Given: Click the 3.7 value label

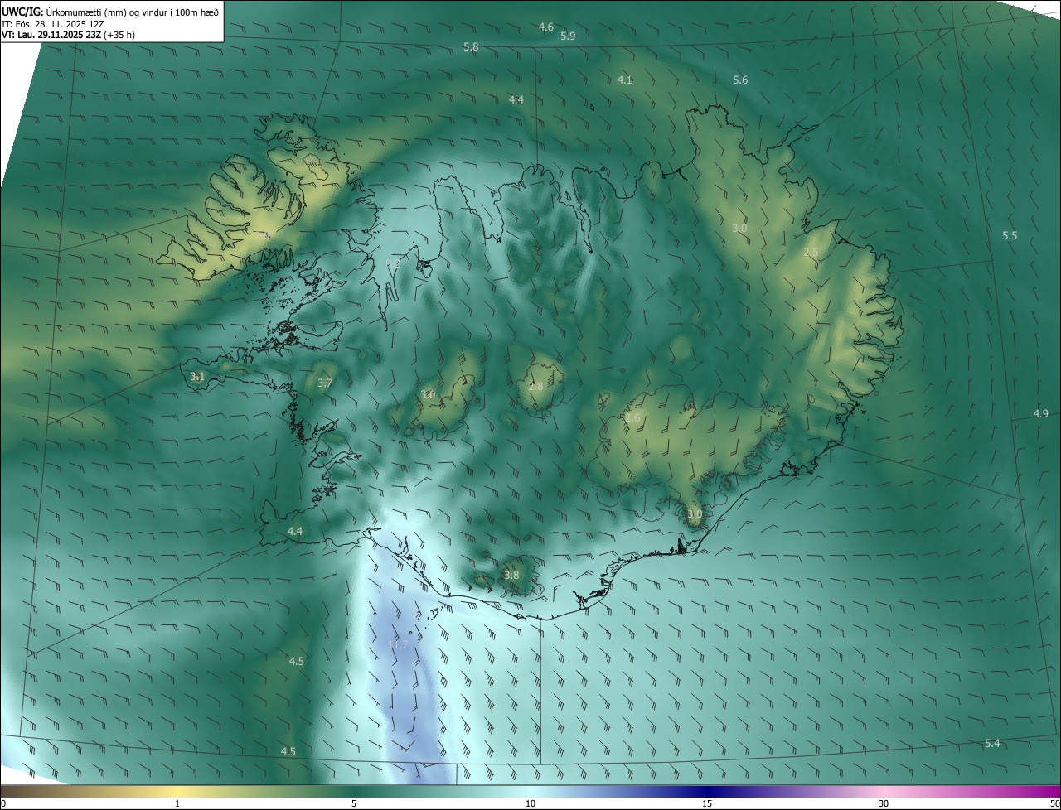Looking at the screenshot, I should [x=325, y=383].
